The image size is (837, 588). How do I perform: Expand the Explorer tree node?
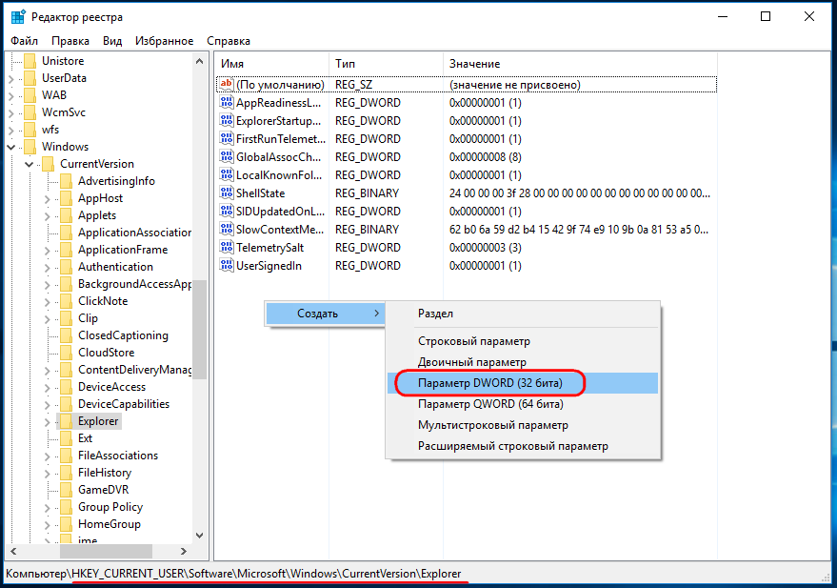[x=47, y=422]
